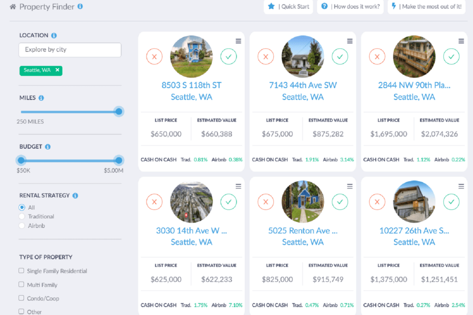Click the Property Finder info icon
This screenshot has height=315, width=473.
(80, 6)
